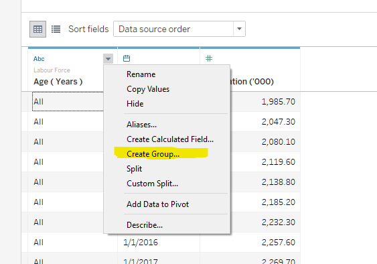Choose Create Group... menu item
The height and width of the screenshot is (264, 377).
click(x=153, y=154)
